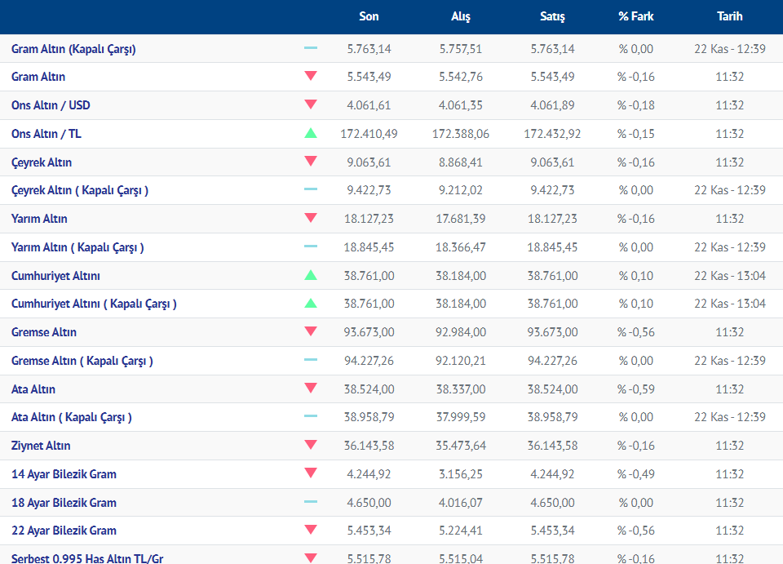Image resolution: width=783 pixels, height=564 pixels.
Task: Click the red down arrow beside Gram Altın
Action: 311,77
